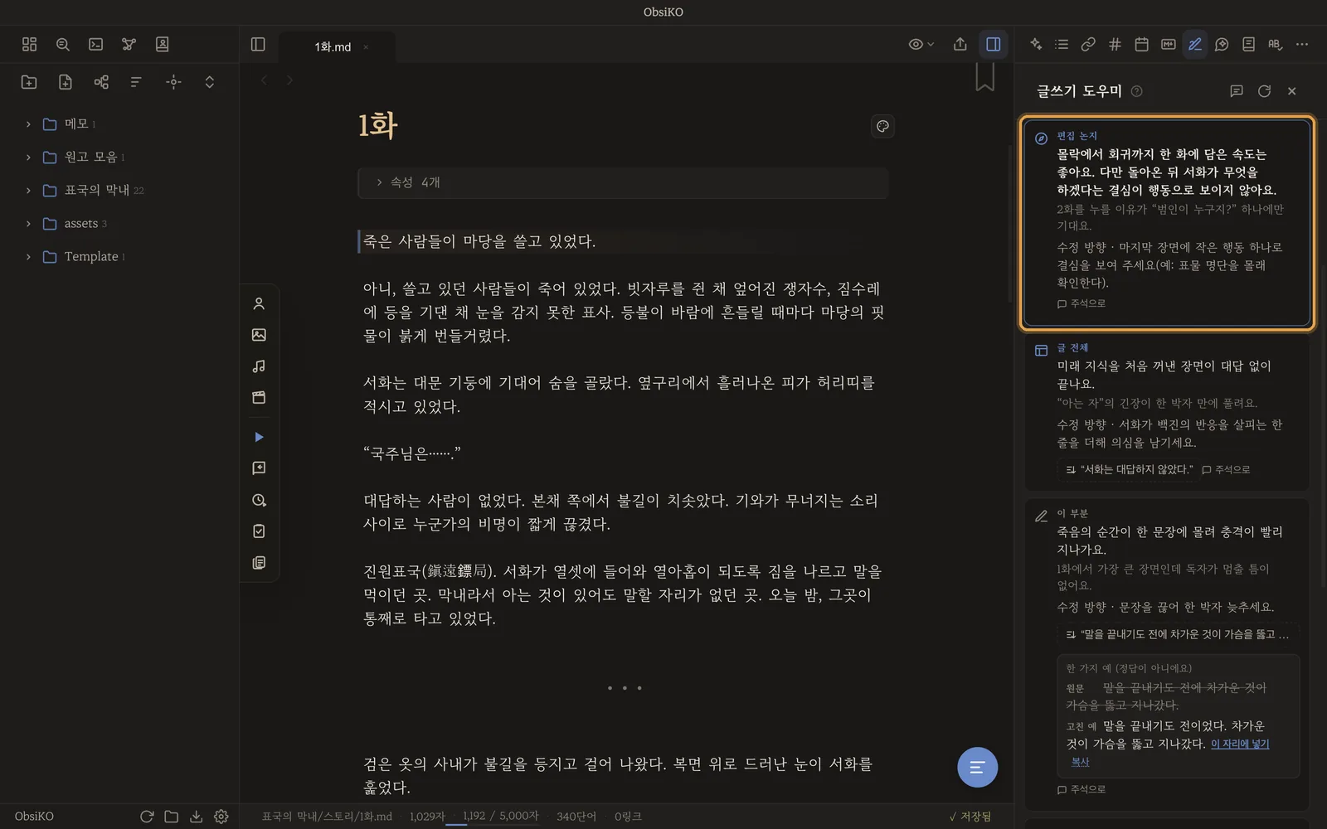
Task: Click the 복사 link
Action: [x=1080, y=762]
